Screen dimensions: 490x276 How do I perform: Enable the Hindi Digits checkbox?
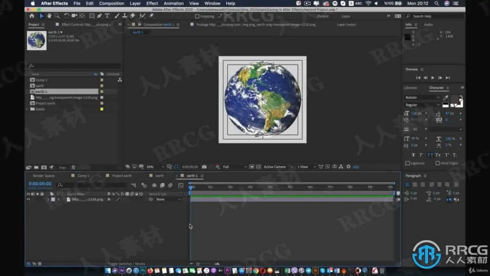tap(437, 163)
